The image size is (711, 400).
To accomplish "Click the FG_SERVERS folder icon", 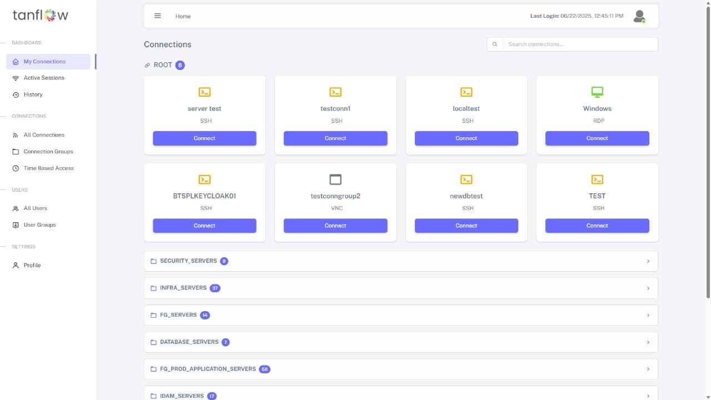I will (x=154, y=315).
